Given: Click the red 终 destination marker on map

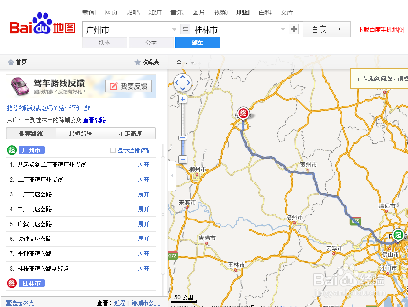Looking at the screenshot, I should (243, 114).
